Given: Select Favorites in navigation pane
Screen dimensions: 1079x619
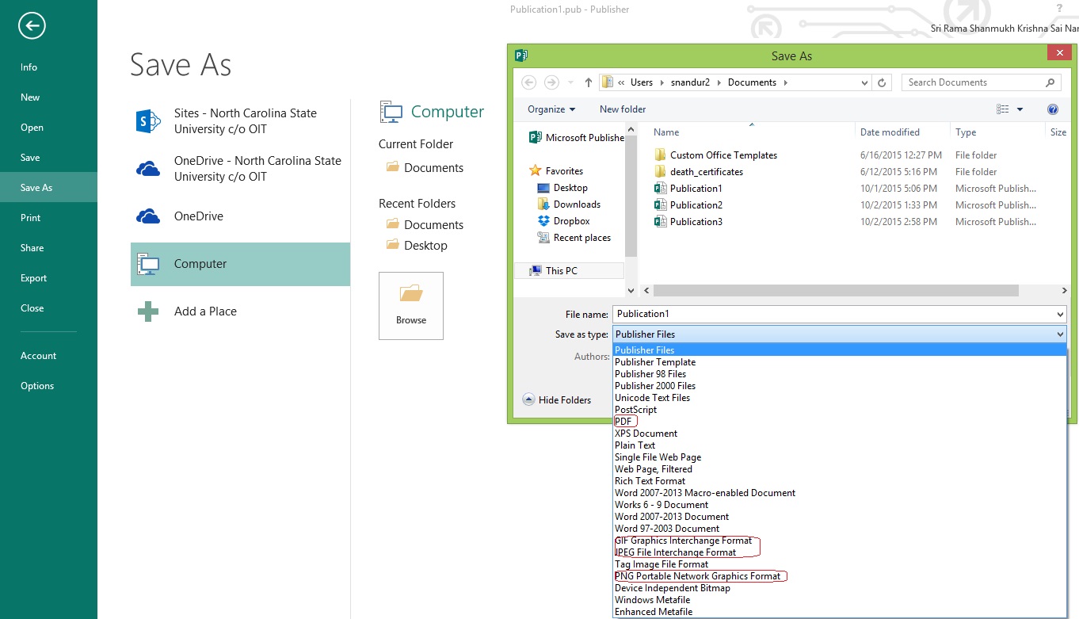Looking at the screenshot, I should [555, 171].
